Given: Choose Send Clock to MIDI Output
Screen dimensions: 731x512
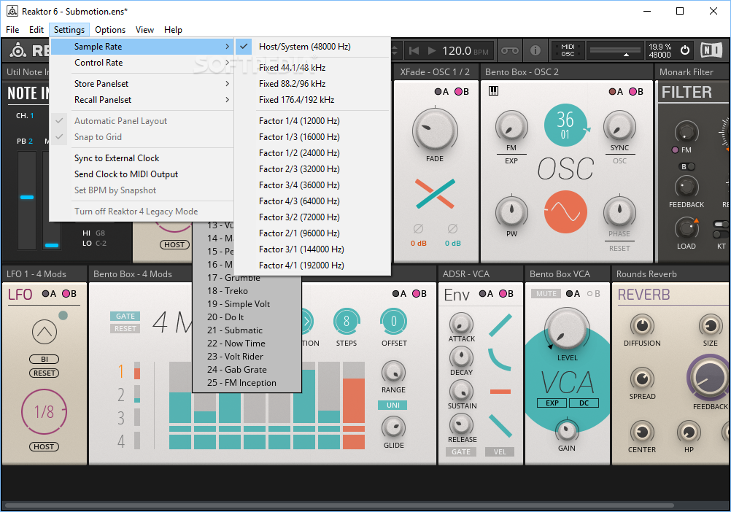Looking at the screenshot, I should tap(142, 174).
